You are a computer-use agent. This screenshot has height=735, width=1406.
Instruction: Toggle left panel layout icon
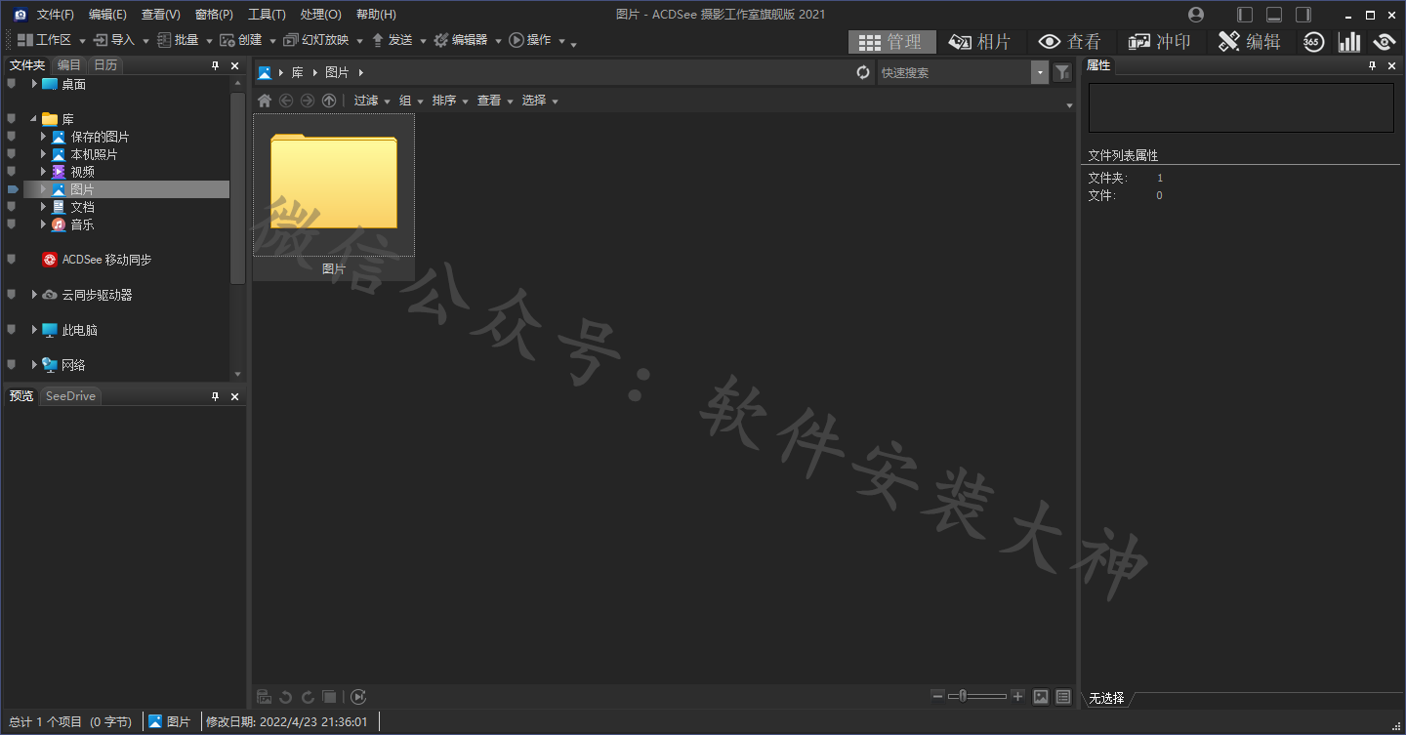pos(1245,15)
